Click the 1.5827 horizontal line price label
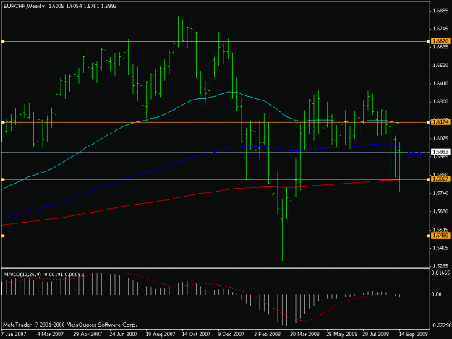 (x=440, y=179)
